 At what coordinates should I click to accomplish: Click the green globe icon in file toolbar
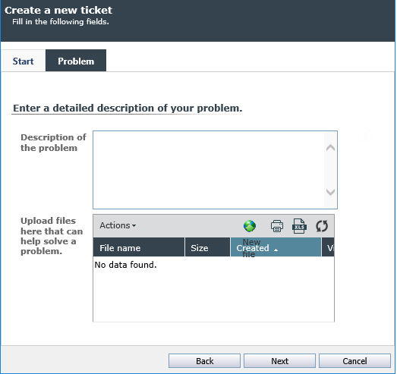pos(250,226)
